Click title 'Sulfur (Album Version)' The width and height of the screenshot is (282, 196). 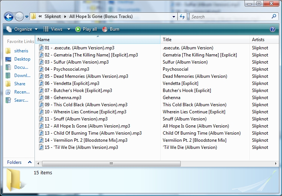point(185,62)
